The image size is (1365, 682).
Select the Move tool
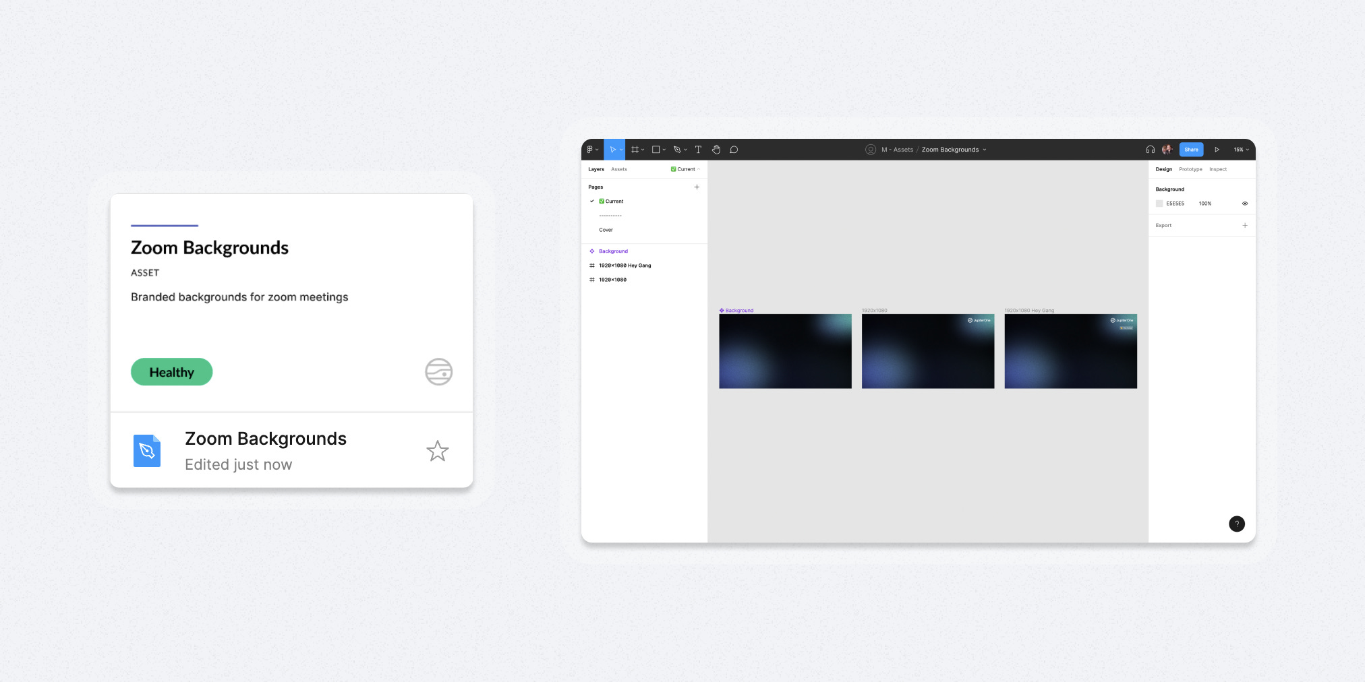[612, 149]
